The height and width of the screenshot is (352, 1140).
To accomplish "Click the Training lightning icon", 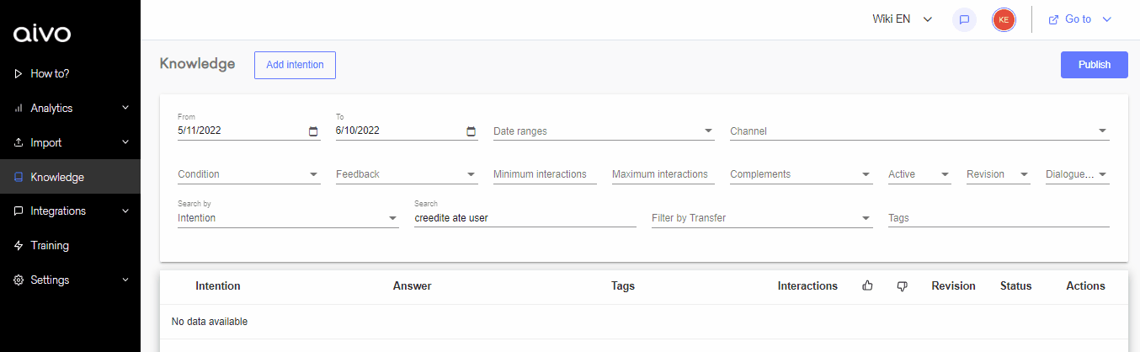I will 19,246.
